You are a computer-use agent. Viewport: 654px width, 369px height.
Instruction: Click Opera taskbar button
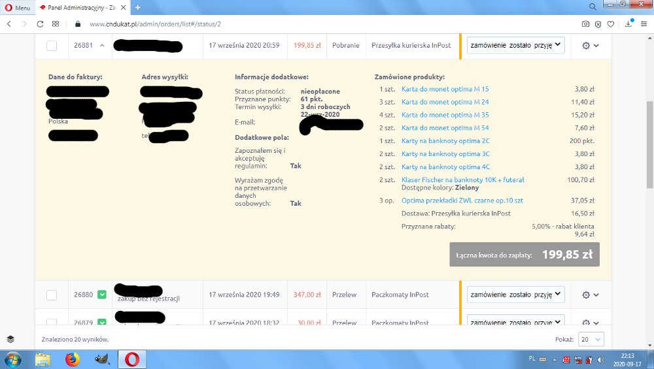click(x=132, y=359)
